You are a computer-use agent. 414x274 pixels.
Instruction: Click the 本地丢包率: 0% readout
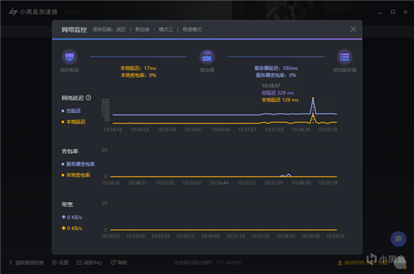click(139, 75)
